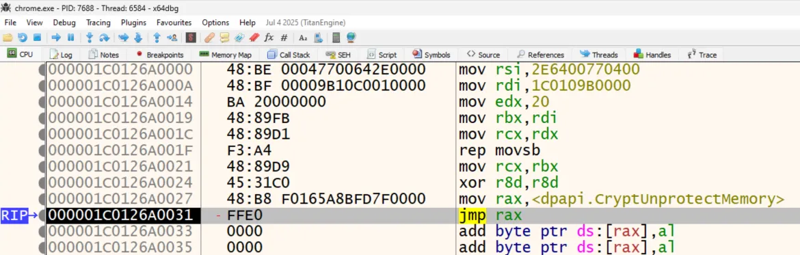This screenshot has height=255, width=800.
Task: Run the program with the arrow icon
Action: click(x=56, y=38)
